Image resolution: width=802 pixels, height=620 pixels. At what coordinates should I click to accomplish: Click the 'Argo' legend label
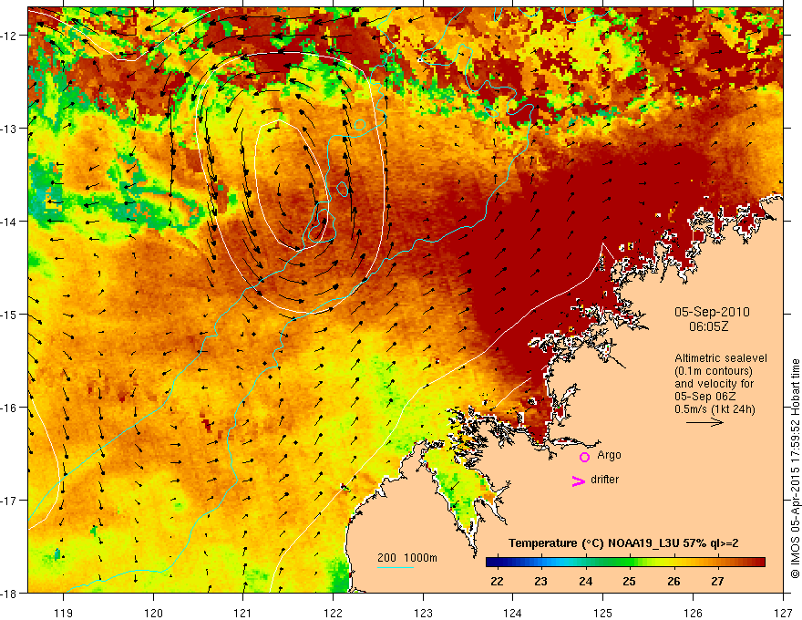pyautogui.click(x=609, y=455)
